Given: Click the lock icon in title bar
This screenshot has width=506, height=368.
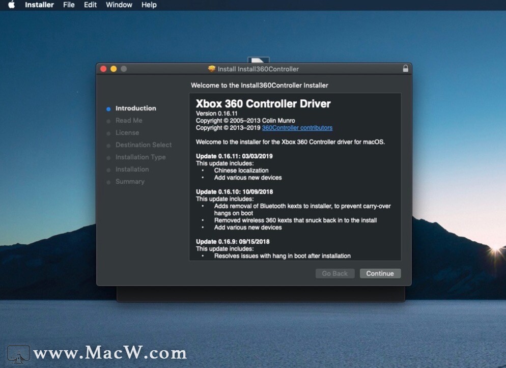Looking at the screenshot, I should pyautogui.click(x=405, y=69).
